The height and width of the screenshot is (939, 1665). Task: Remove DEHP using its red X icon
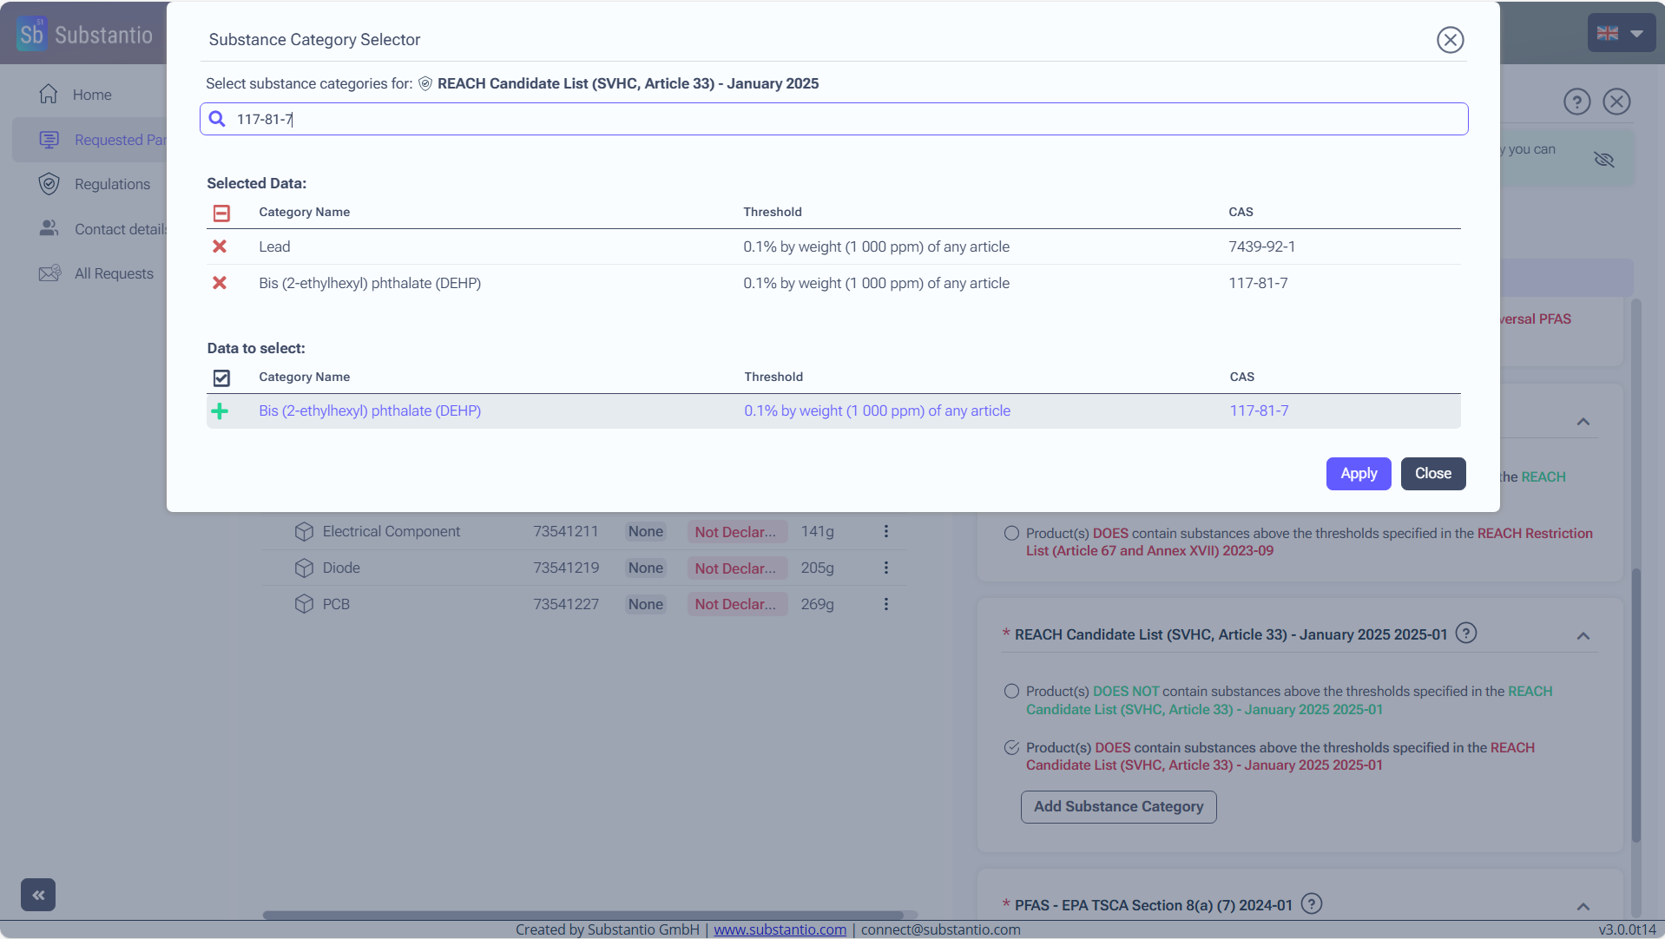[x=220, y=283]
